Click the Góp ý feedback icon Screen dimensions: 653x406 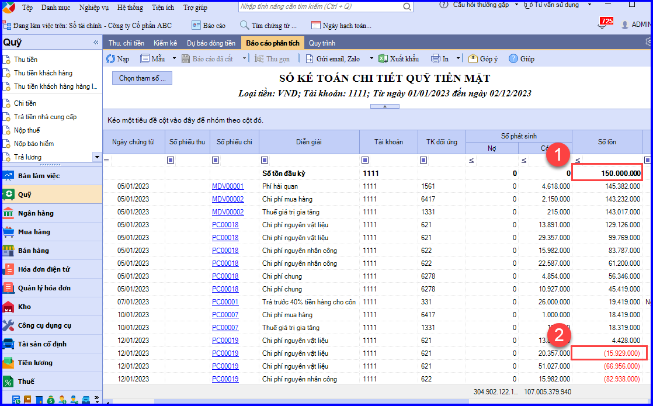pos(473,59)
